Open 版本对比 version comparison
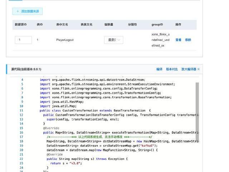This screenshot has width=229, height=172. coord(172,69)
